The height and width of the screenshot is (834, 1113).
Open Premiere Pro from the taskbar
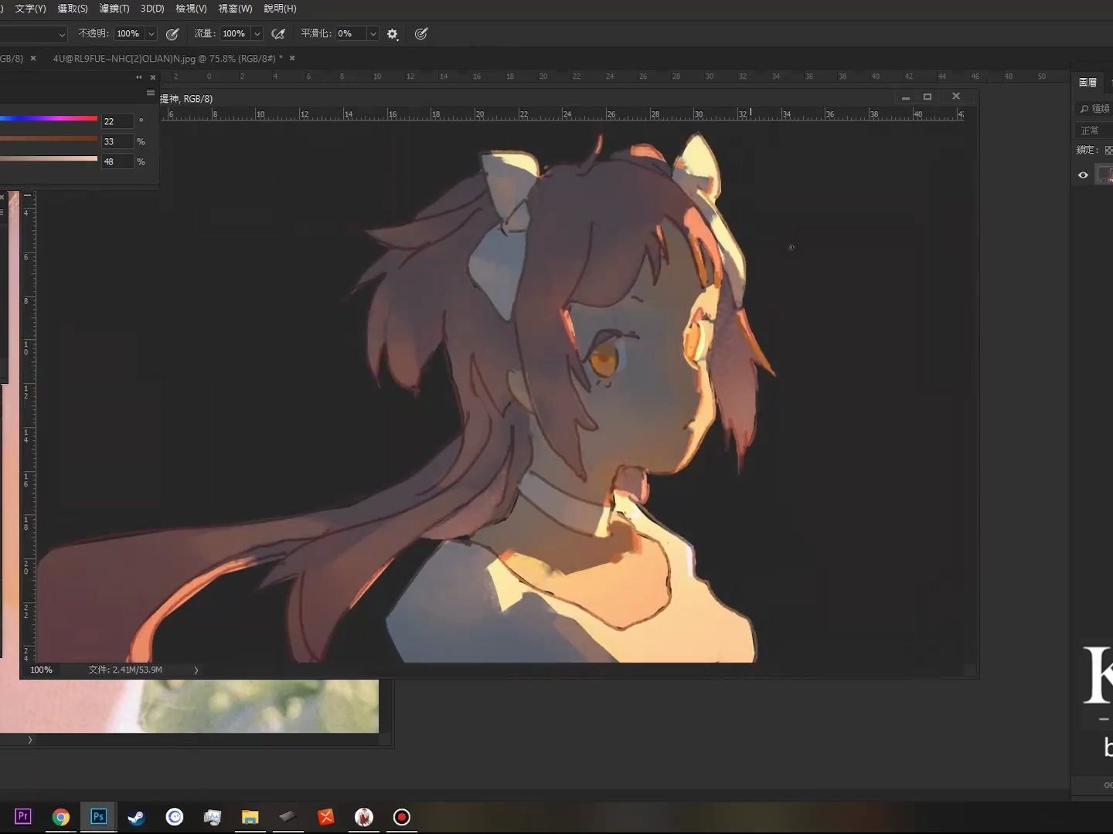pos(23,816)
